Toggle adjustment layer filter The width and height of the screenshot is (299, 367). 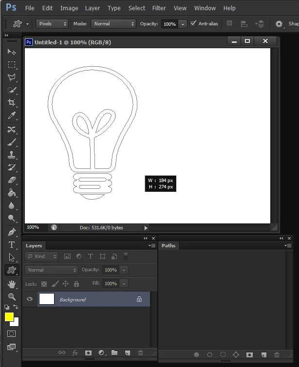[x=79, y=257]
